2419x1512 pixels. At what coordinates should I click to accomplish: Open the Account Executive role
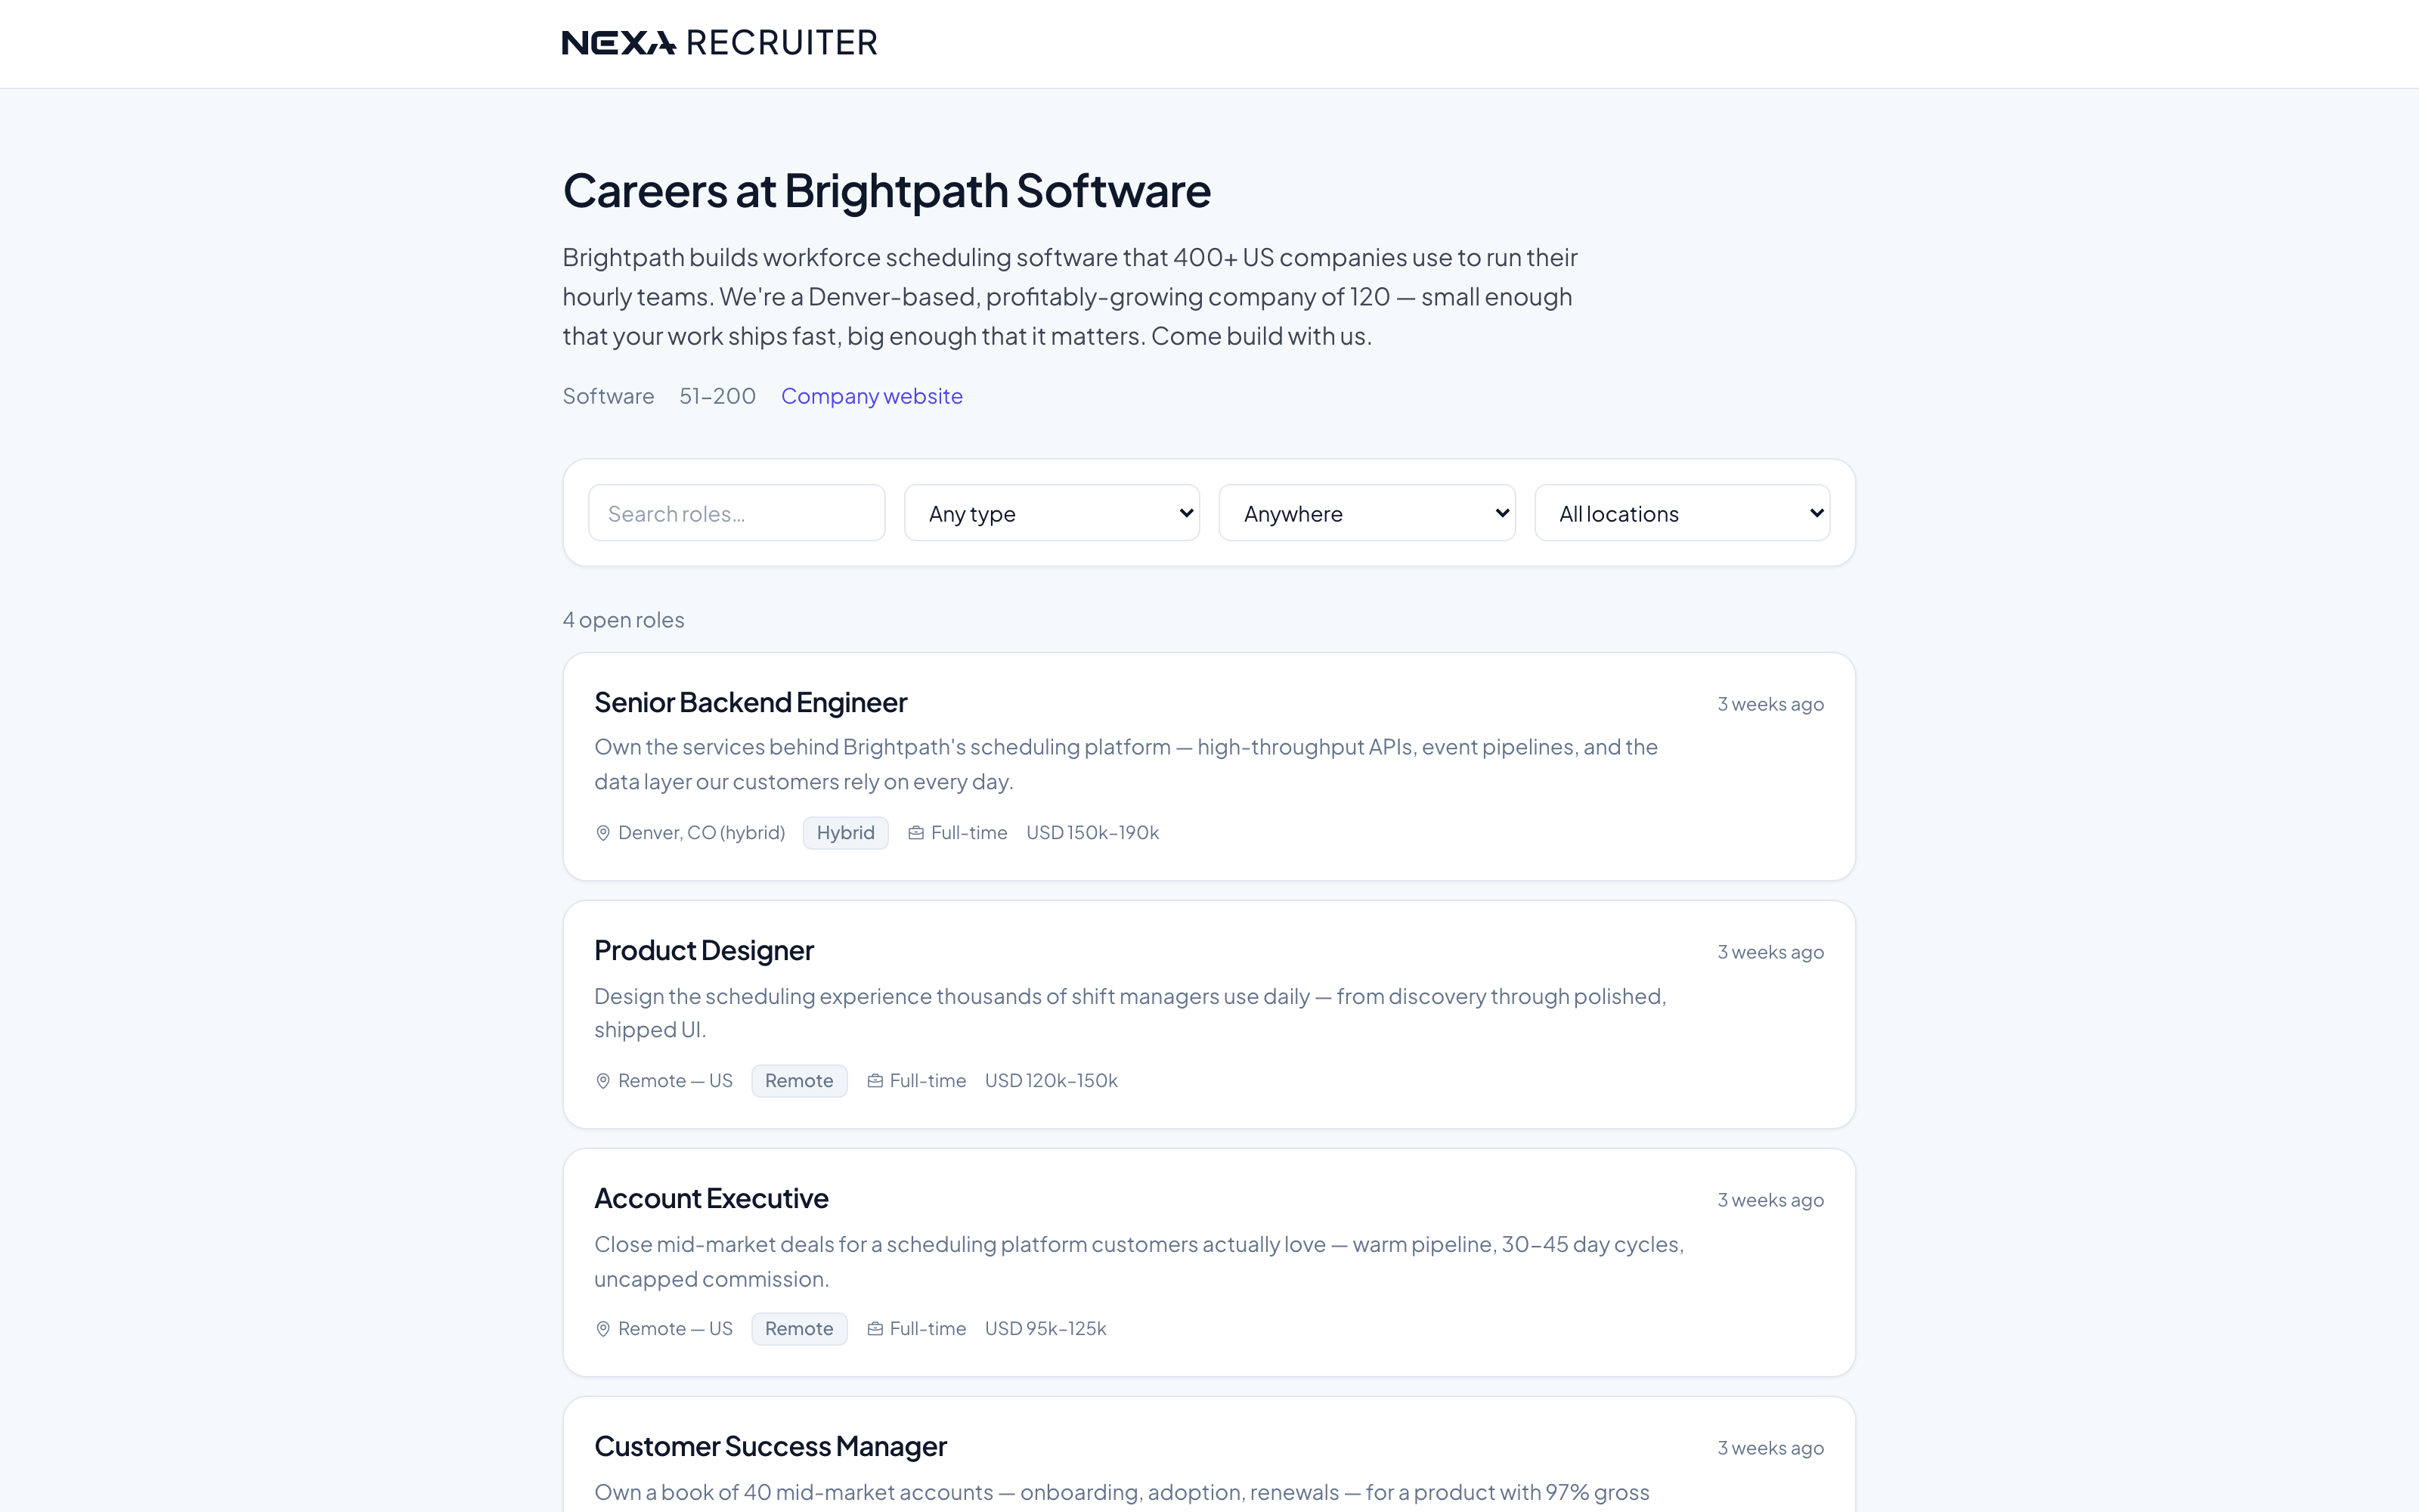click(711, 1199)
